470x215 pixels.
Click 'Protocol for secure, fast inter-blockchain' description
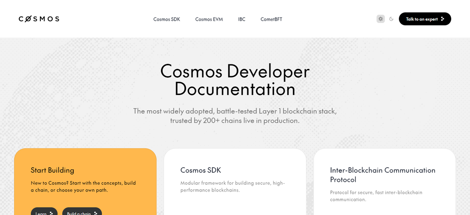(x=376, y=196)
